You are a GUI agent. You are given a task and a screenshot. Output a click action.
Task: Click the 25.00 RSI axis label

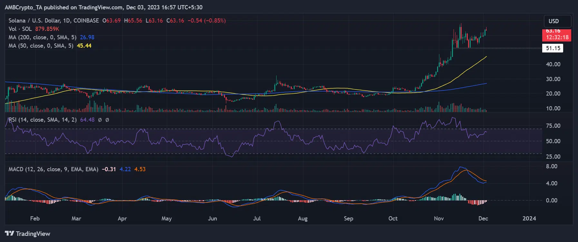pos(553,157)
